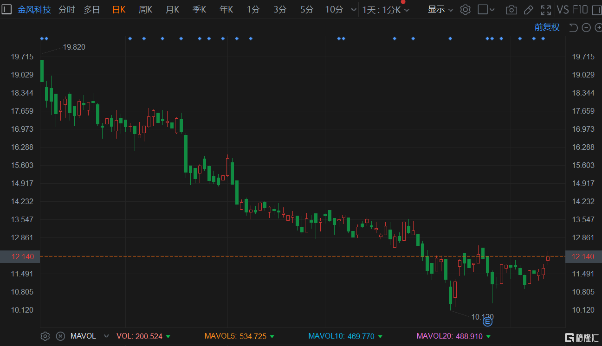
Task: Switch to 分时 intraday tab
Action: pos(66,10)
